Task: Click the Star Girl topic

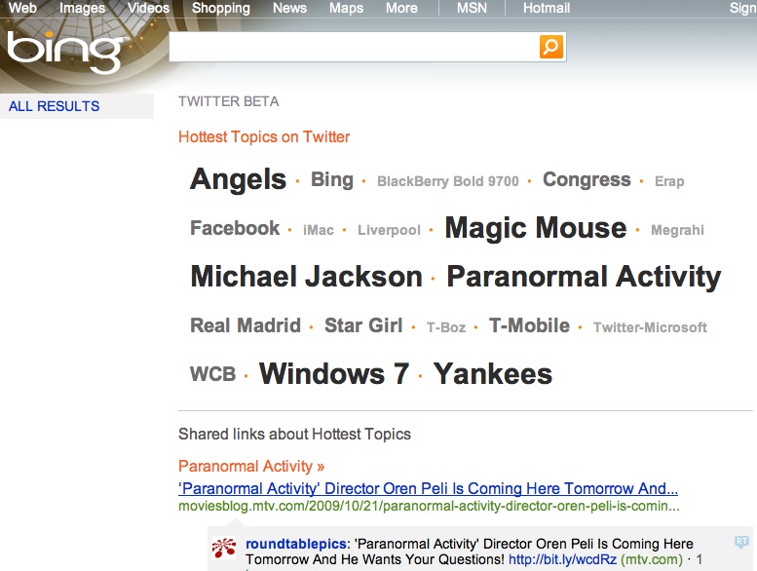Action: (x=363, y=325)
